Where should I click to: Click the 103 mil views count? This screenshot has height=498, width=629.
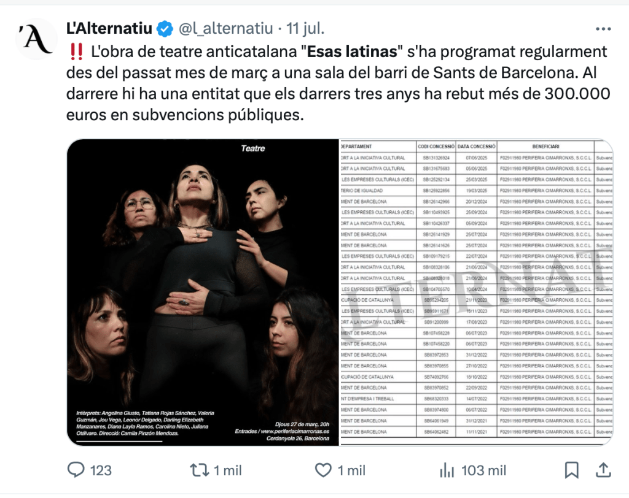click(x=484, y=470)
